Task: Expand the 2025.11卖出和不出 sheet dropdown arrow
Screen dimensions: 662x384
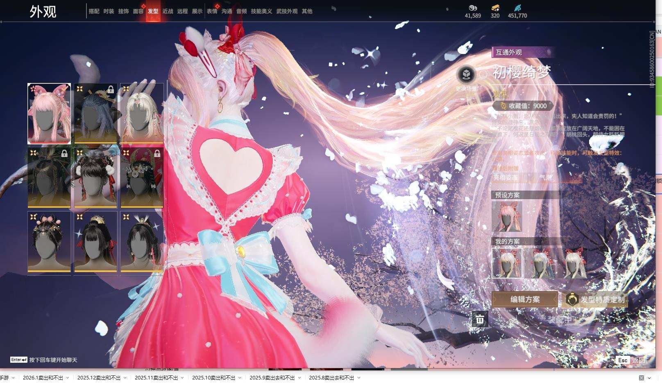Action: coord(182,378)
